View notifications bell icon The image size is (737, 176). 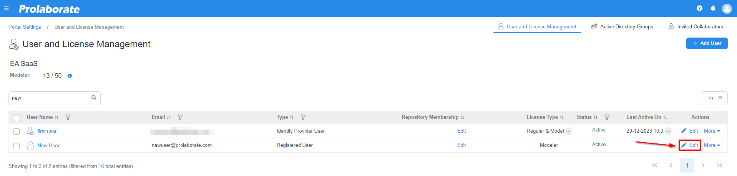coord(713,8)
